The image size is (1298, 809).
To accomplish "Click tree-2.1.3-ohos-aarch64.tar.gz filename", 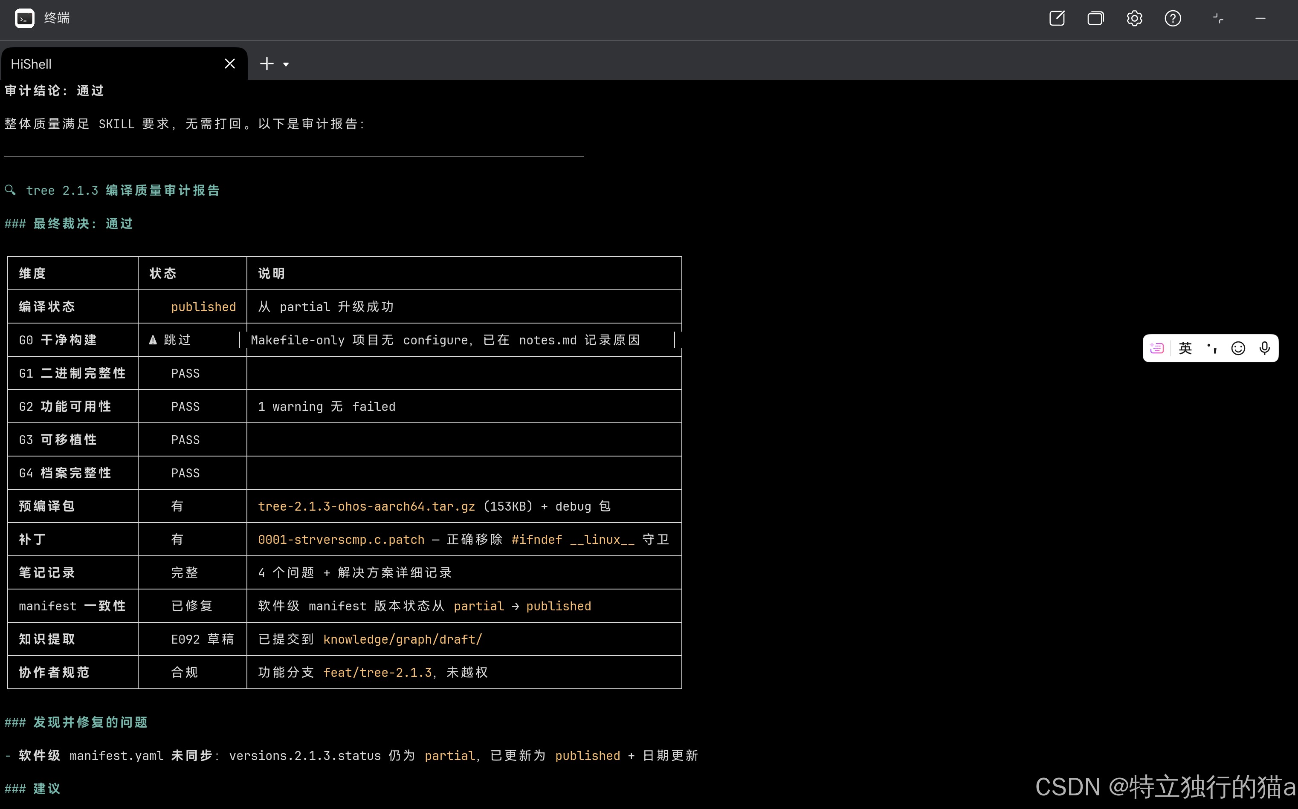I will (x=366, y=506).
